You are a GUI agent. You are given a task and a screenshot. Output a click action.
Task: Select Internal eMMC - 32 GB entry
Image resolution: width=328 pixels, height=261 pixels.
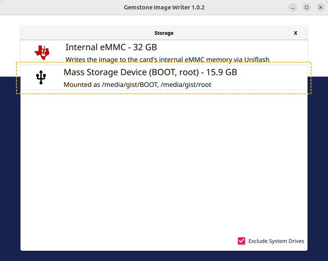pyautogui.click(x=164, y=52)
